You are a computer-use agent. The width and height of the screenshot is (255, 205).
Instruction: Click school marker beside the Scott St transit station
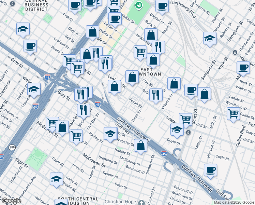point(177,130)
